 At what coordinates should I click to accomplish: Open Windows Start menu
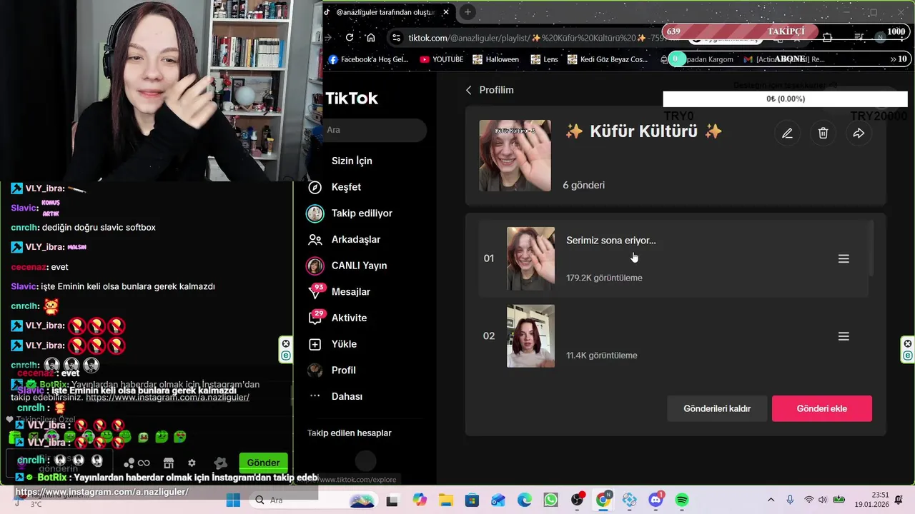pyautogui.click(x=233, y=500)
